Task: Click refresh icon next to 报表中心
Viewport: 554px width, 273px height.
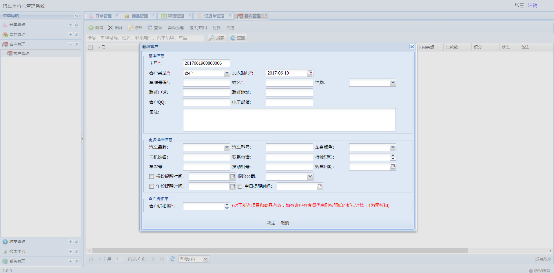Action: [x=76, y=252]
